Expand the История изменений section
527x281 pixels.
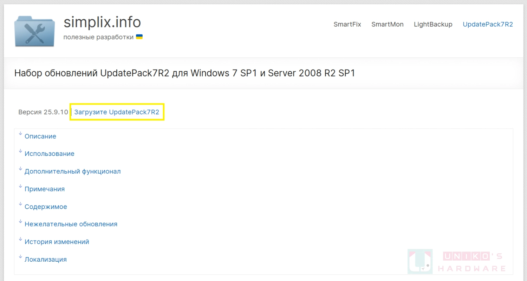tap(57, 242)
